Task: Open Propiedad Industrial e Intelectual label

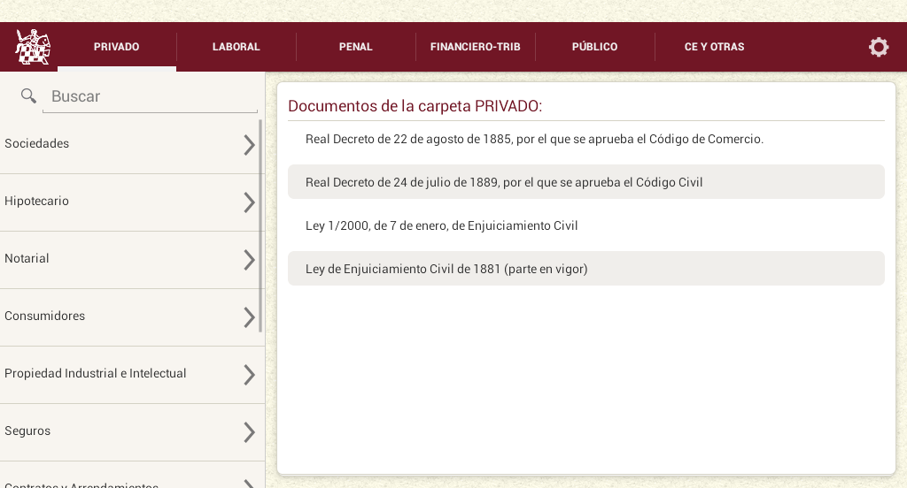Action: 96,373
